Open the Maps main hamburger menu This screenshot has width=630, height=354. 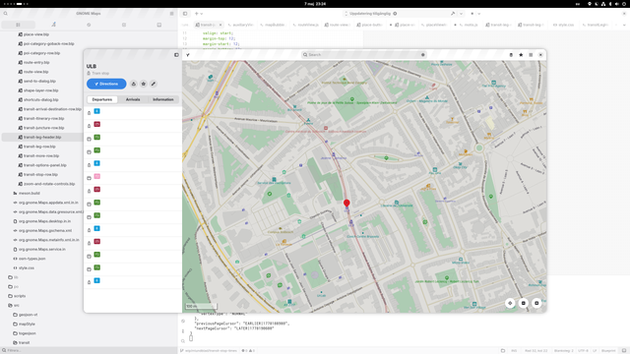pos(531,55)
